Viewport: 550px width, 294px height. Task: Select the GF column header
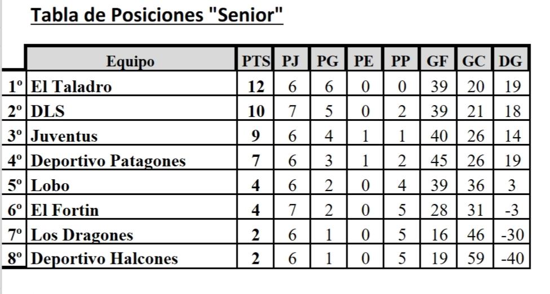tap(437, 61)
